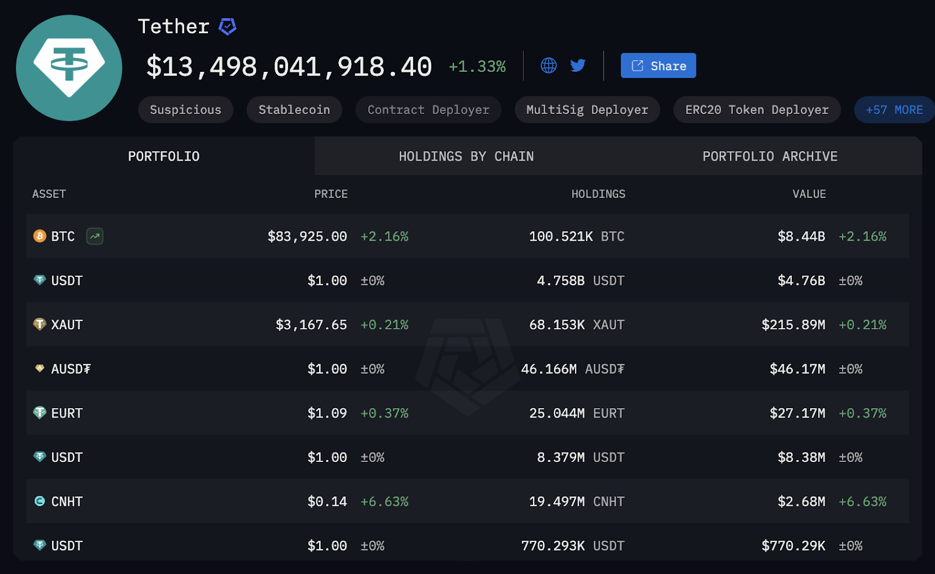Click the value $27.17M
This screenshot has width=935, height=574.
pos(798,413)
